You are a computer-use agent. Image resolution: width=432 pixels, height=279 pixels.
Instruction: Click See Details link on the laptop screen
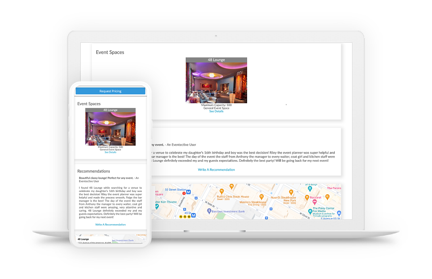coord(216,111)
